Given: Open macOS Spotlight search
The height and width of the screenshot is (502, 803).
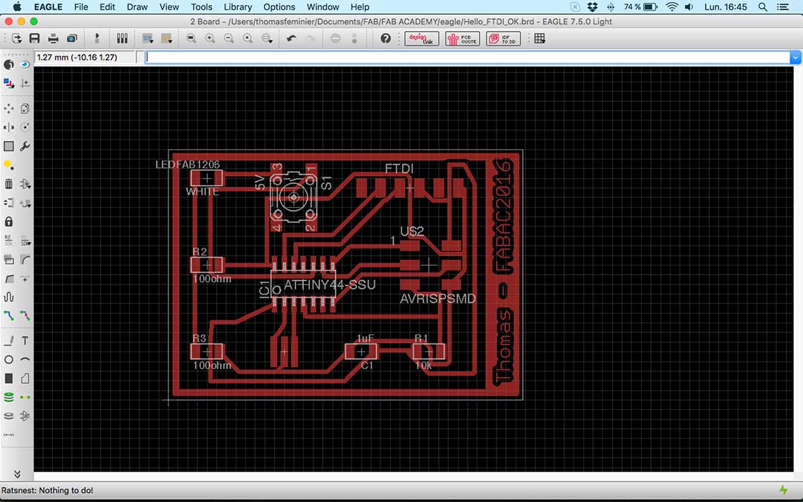Looking at the screenshot, I should click(763, 7).
